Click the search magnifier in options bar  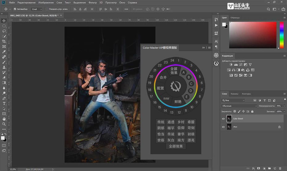click(x=268, y=9)
